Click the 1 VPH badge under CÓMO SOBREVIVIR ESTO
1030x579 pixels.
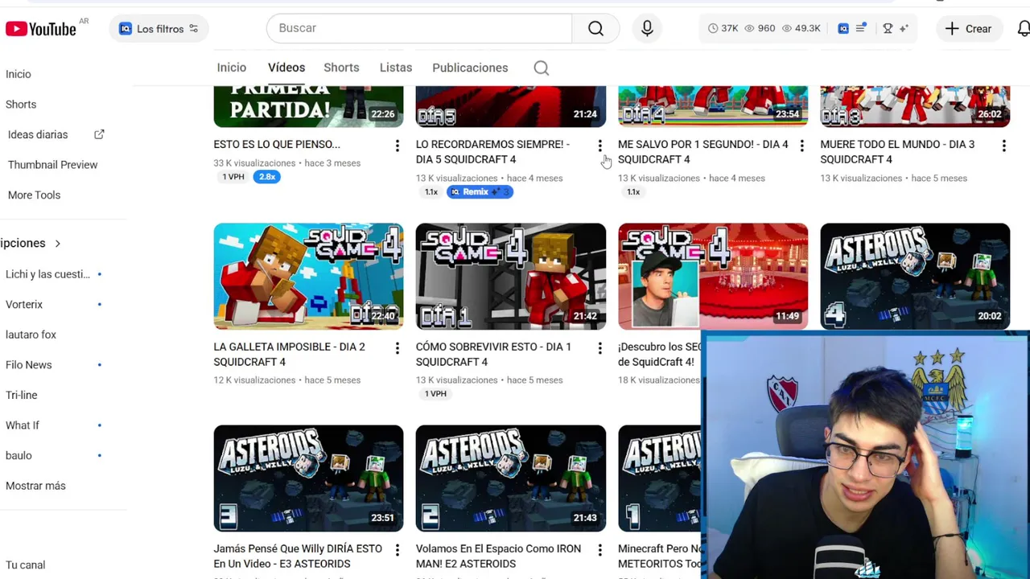[435, 394]
